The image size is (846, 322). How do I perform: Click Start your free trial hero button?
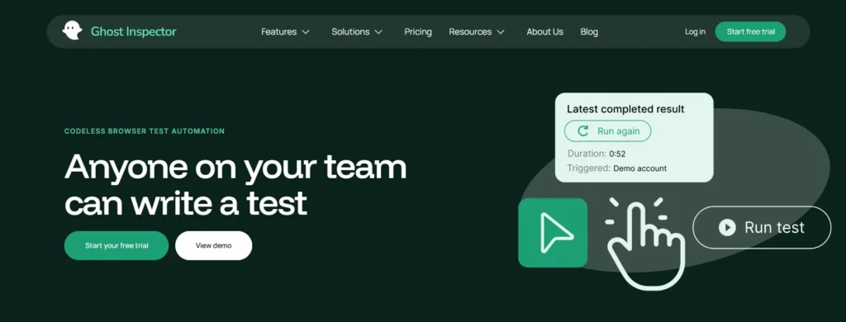(116, 245)
